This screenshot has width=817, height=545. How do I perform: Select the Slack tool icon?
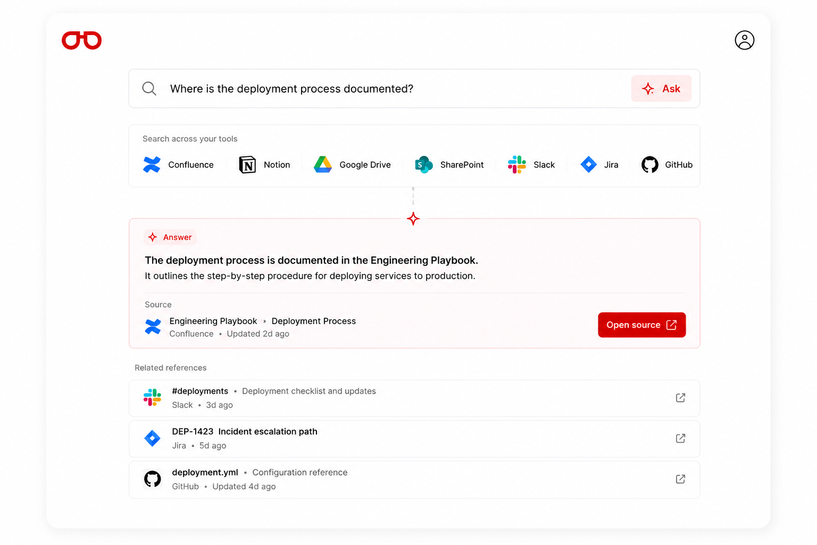517,164
